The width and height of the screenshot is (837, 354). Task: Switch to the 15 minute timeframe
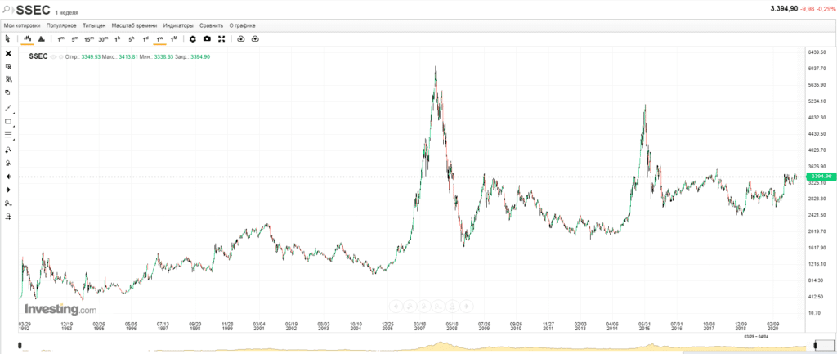coord(88,38)
